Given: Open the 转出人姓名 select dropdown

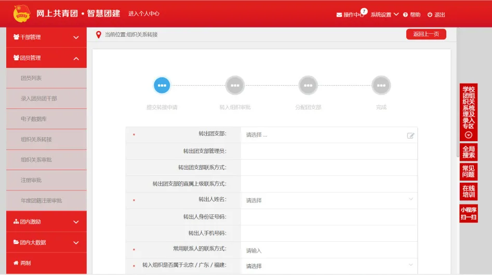Looking at the screenshot, I should 328,200.
